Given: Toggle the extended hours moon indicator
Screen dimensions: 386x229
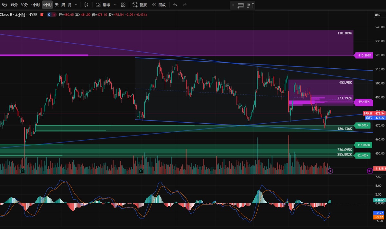Looking at the screenshot, I should [x=49, y=15].
